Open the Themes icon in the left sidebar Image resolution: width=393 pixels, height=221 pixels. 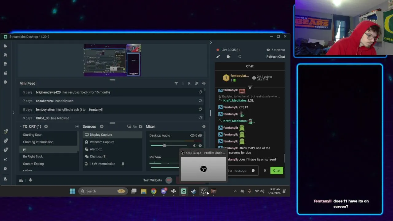5,55
